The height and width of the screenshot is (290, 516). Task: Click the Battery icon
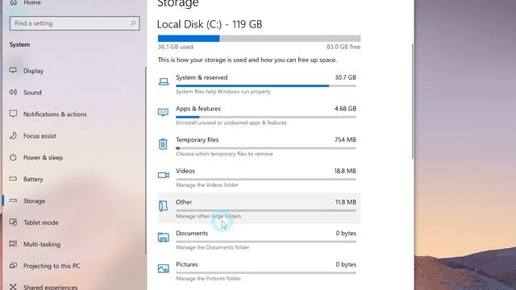[13, 179]
